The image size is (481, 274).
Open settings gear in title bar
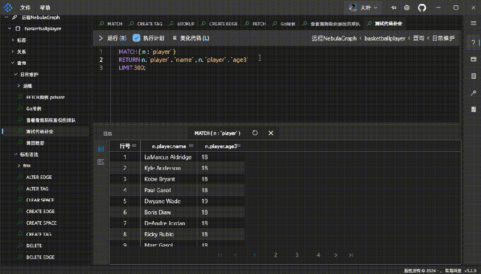click(407, 8)
